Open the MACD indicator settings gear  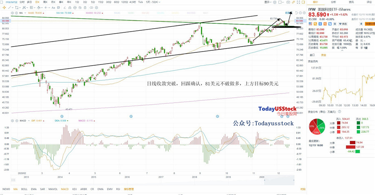(12, 121)
